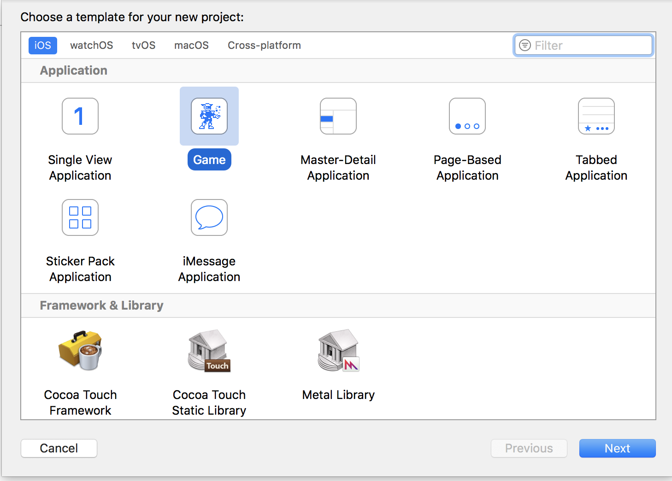The height and width of the screenshot is (481, 672).
Task: Click the filter icon in the search field
Action: click(525, 45)
